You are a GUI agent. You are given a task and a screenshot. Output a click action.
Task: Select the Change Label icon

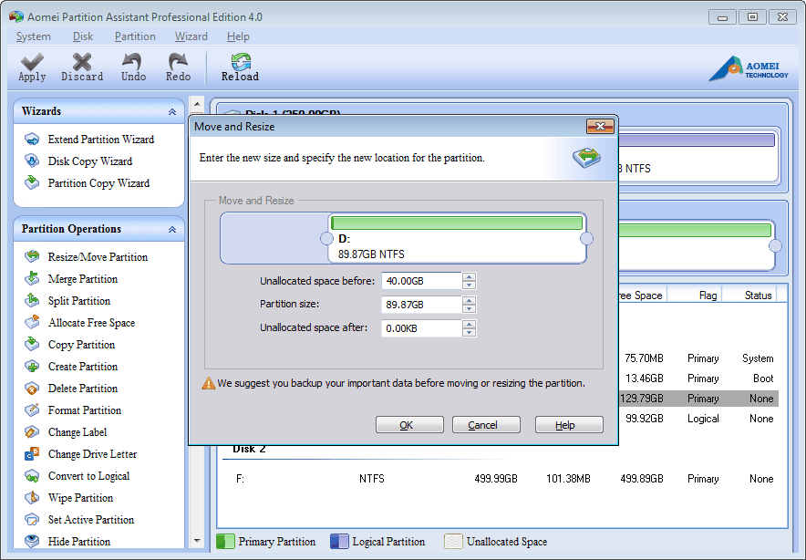[x=32, y=432]
